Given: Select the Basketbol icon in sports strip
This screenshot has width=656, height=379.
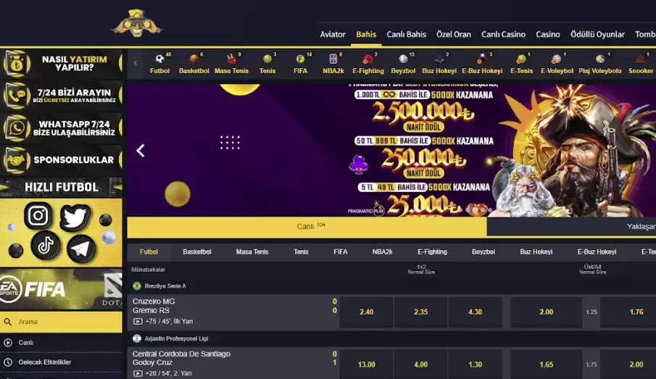Looking at the screenshot, I should pos(194,64).
